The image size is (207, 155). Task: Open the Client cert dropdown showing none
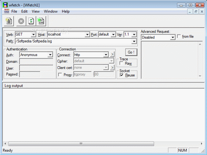[x=106, y=68]
